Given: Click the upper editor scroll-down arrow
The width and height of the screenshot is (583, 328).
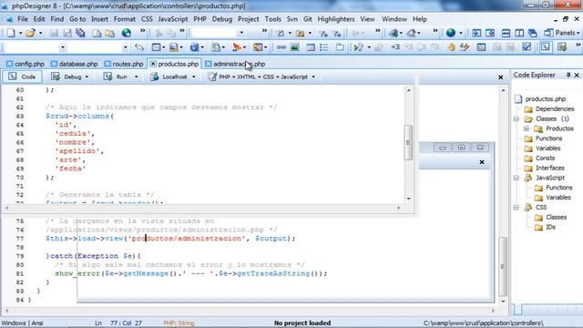Looking at the screenshot, I should click(x=408, y=199).
